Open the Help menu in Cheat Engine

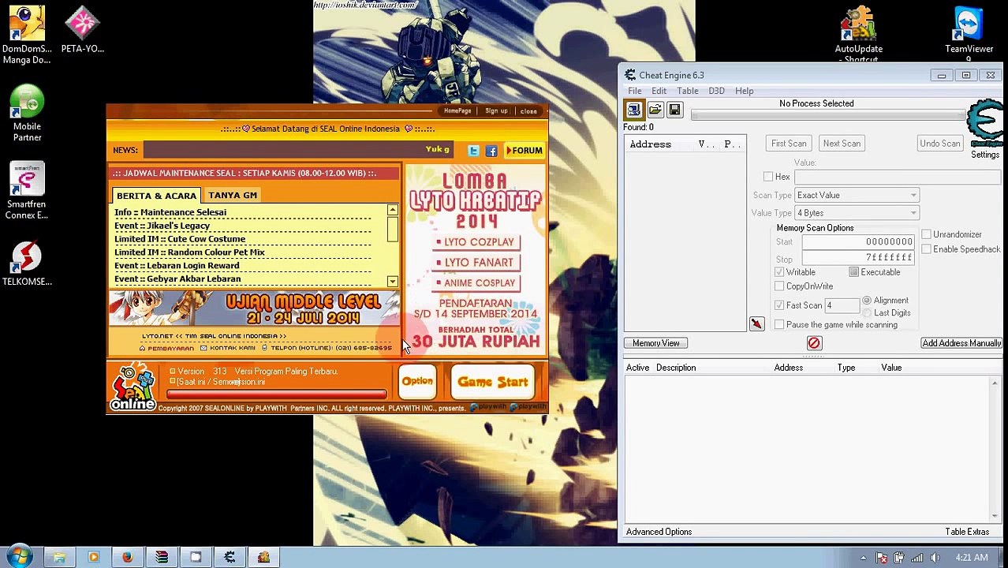pos(745,91)
